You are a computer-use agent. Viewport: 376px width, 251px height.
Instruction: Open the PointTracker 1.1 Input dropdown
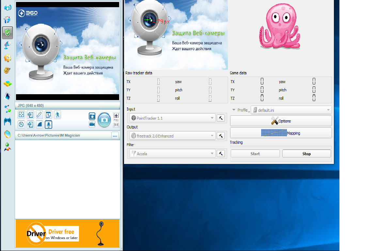[x=172, y=118]
